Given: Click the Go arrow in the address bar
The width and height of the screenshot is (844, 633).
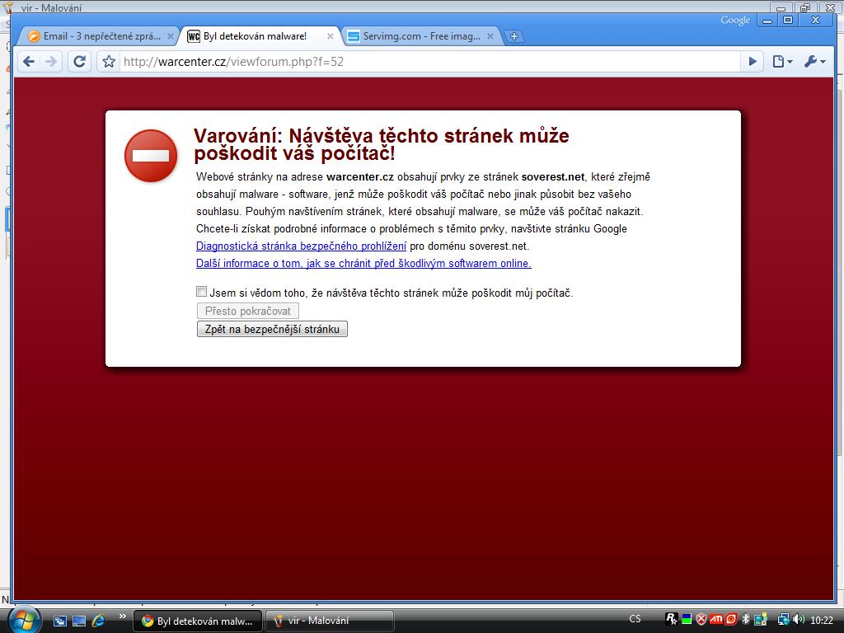Looking at the screenshot, I should click(x=753, y=61).
